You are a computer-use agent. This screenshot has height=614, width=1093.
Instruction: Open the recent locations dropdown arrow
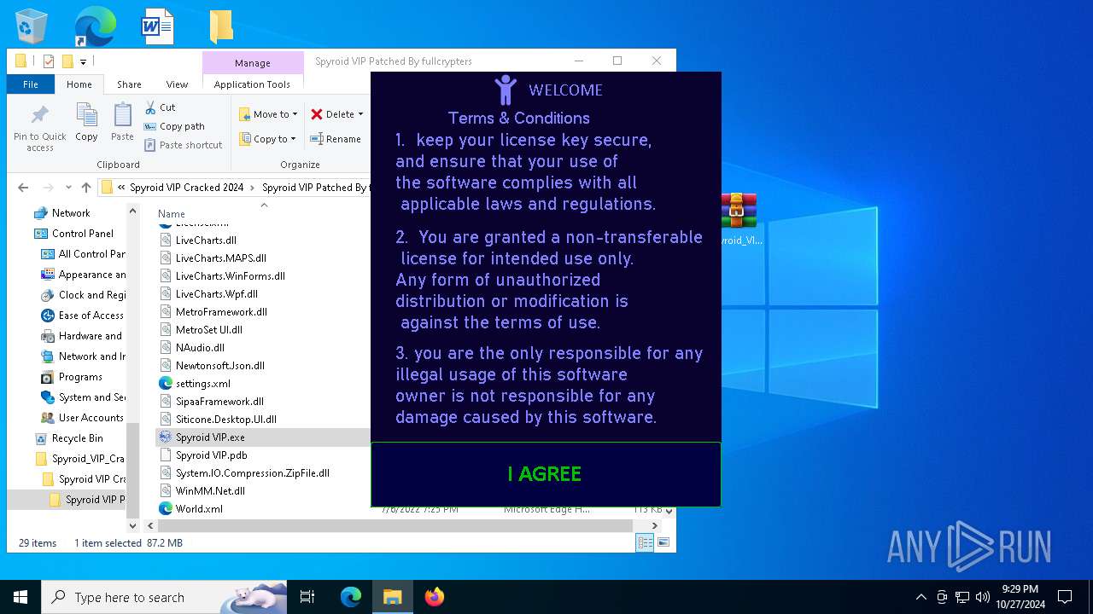click(69, 188)
